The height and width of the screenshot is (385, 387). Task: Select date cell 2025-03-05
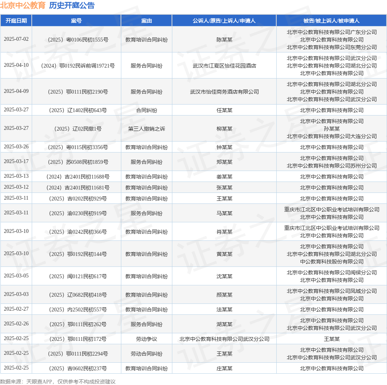(x=16, y=276)
